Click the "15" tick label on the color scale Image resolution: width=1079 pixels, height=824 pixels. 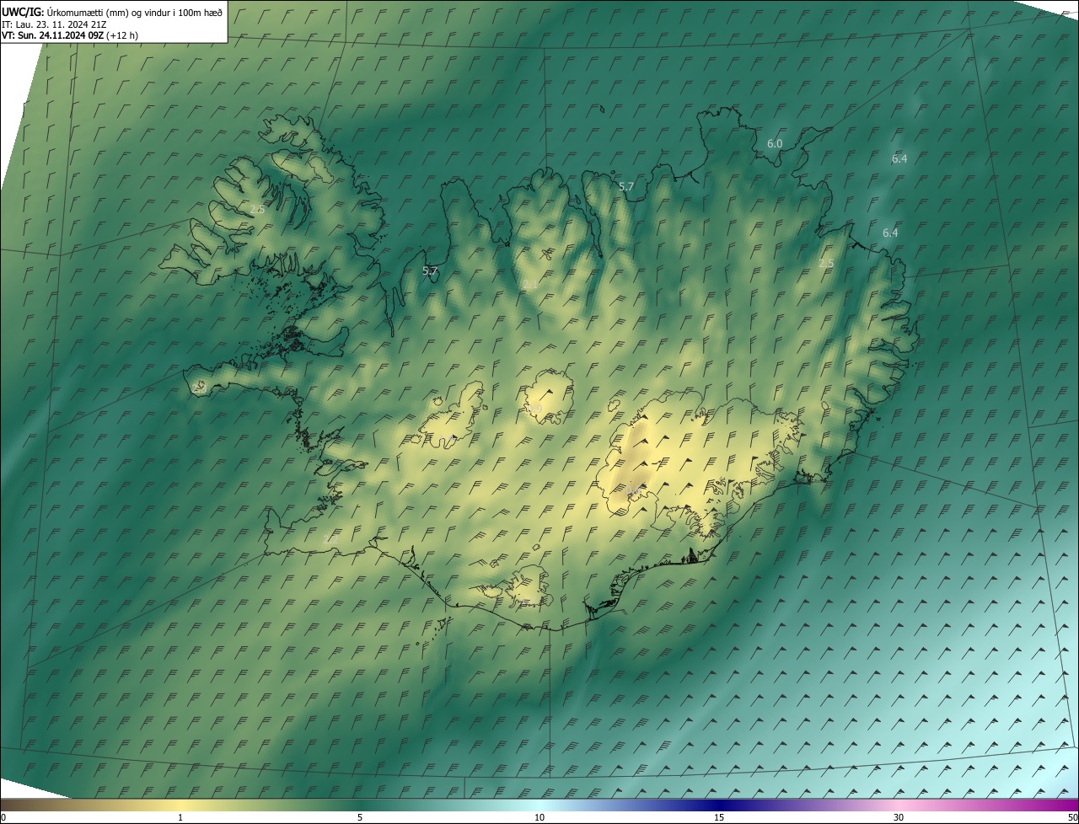click(719, 817)
